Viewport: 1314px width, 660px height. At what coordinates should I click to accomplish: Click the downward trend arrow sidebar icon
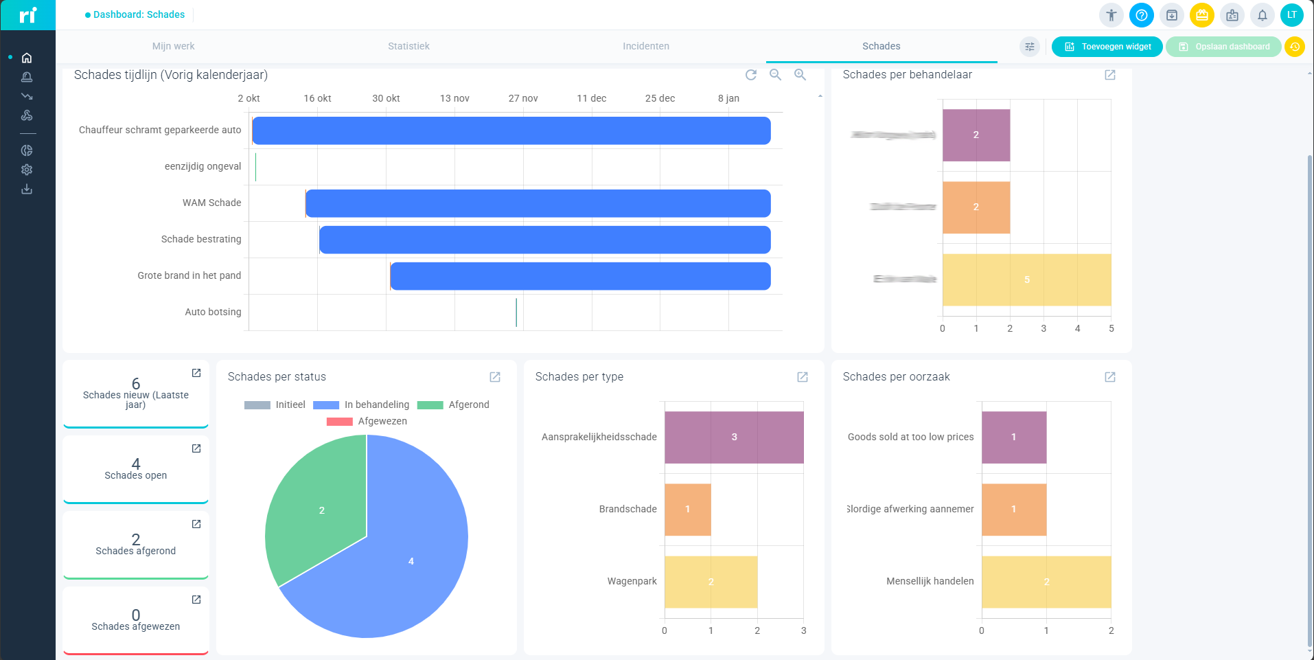click(x=27, y=96)
